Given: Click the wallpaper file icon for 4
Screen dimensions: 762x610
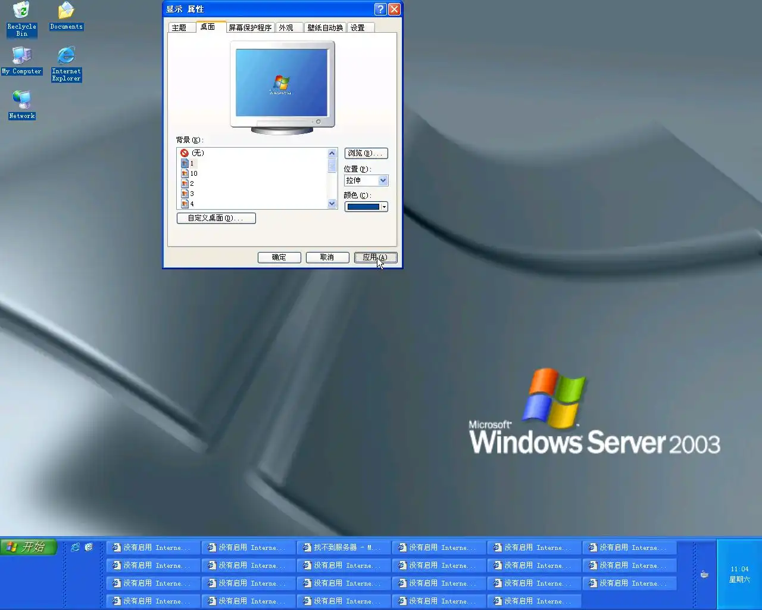Looking at the screenshot, I should click(185, 204).
